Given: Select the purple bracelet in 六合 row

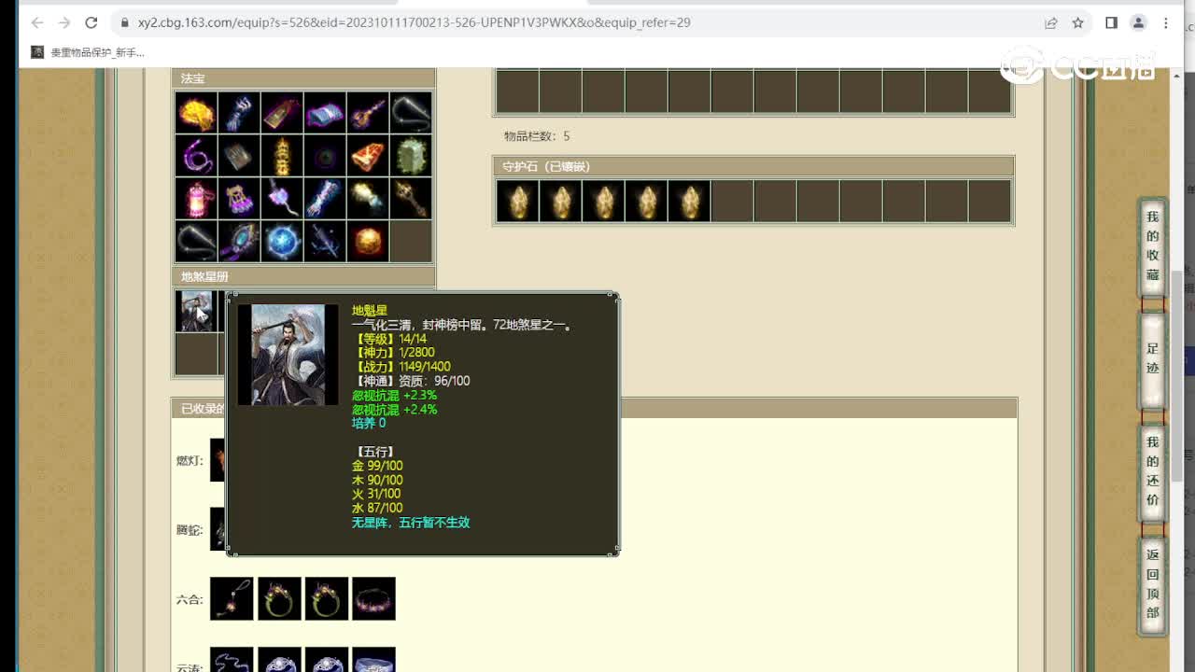Looking at the screenshot, I should click(x=373, y=598).
